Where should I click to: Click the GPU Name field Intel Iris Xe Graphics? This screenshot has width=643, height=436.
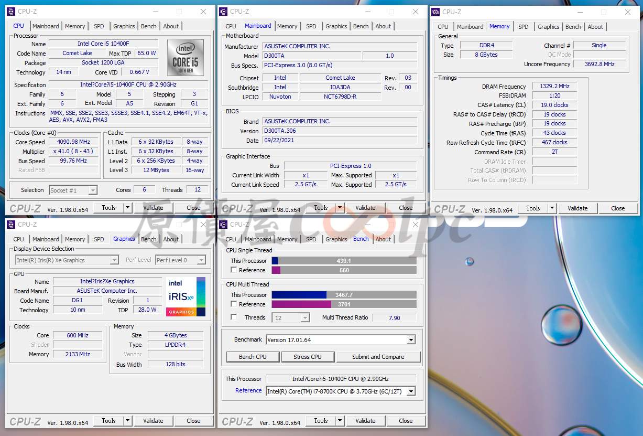(x=107, y=282)
